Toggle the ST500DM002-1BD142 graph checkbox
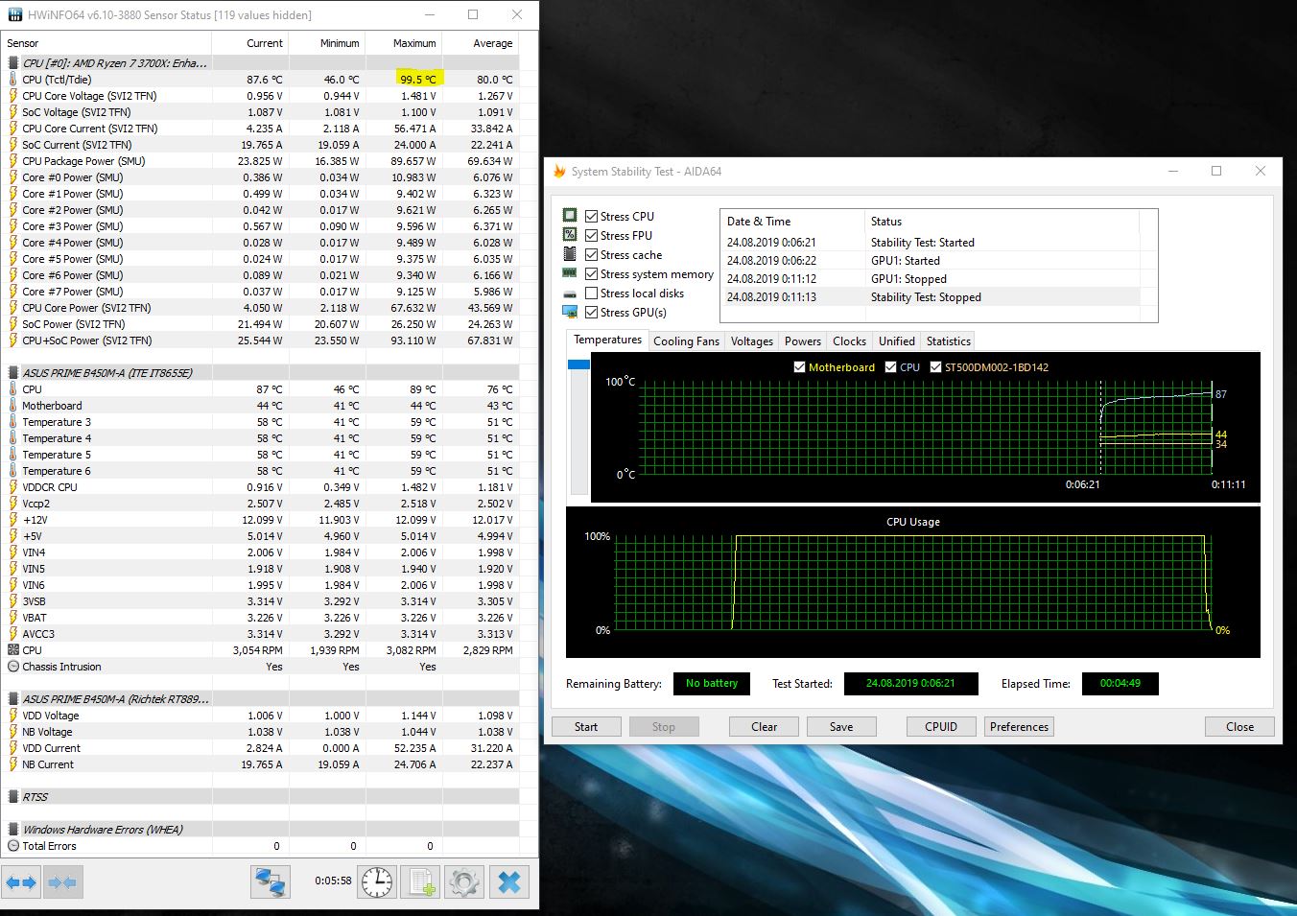This screenshot has width=1297, height=916. 936,366
